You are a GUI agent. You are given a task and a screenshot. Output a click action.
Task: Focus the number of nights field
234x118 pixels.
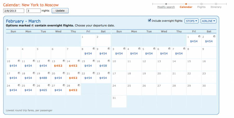(x=34, y=11)
